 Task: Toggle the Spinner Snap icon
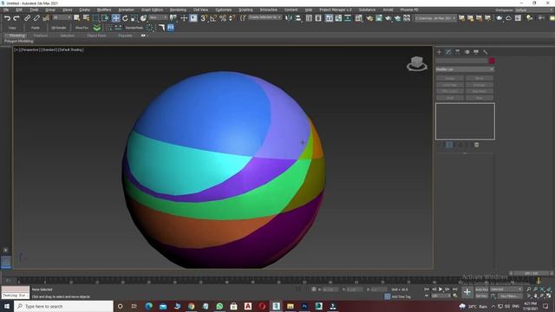(x=232, y=18)
